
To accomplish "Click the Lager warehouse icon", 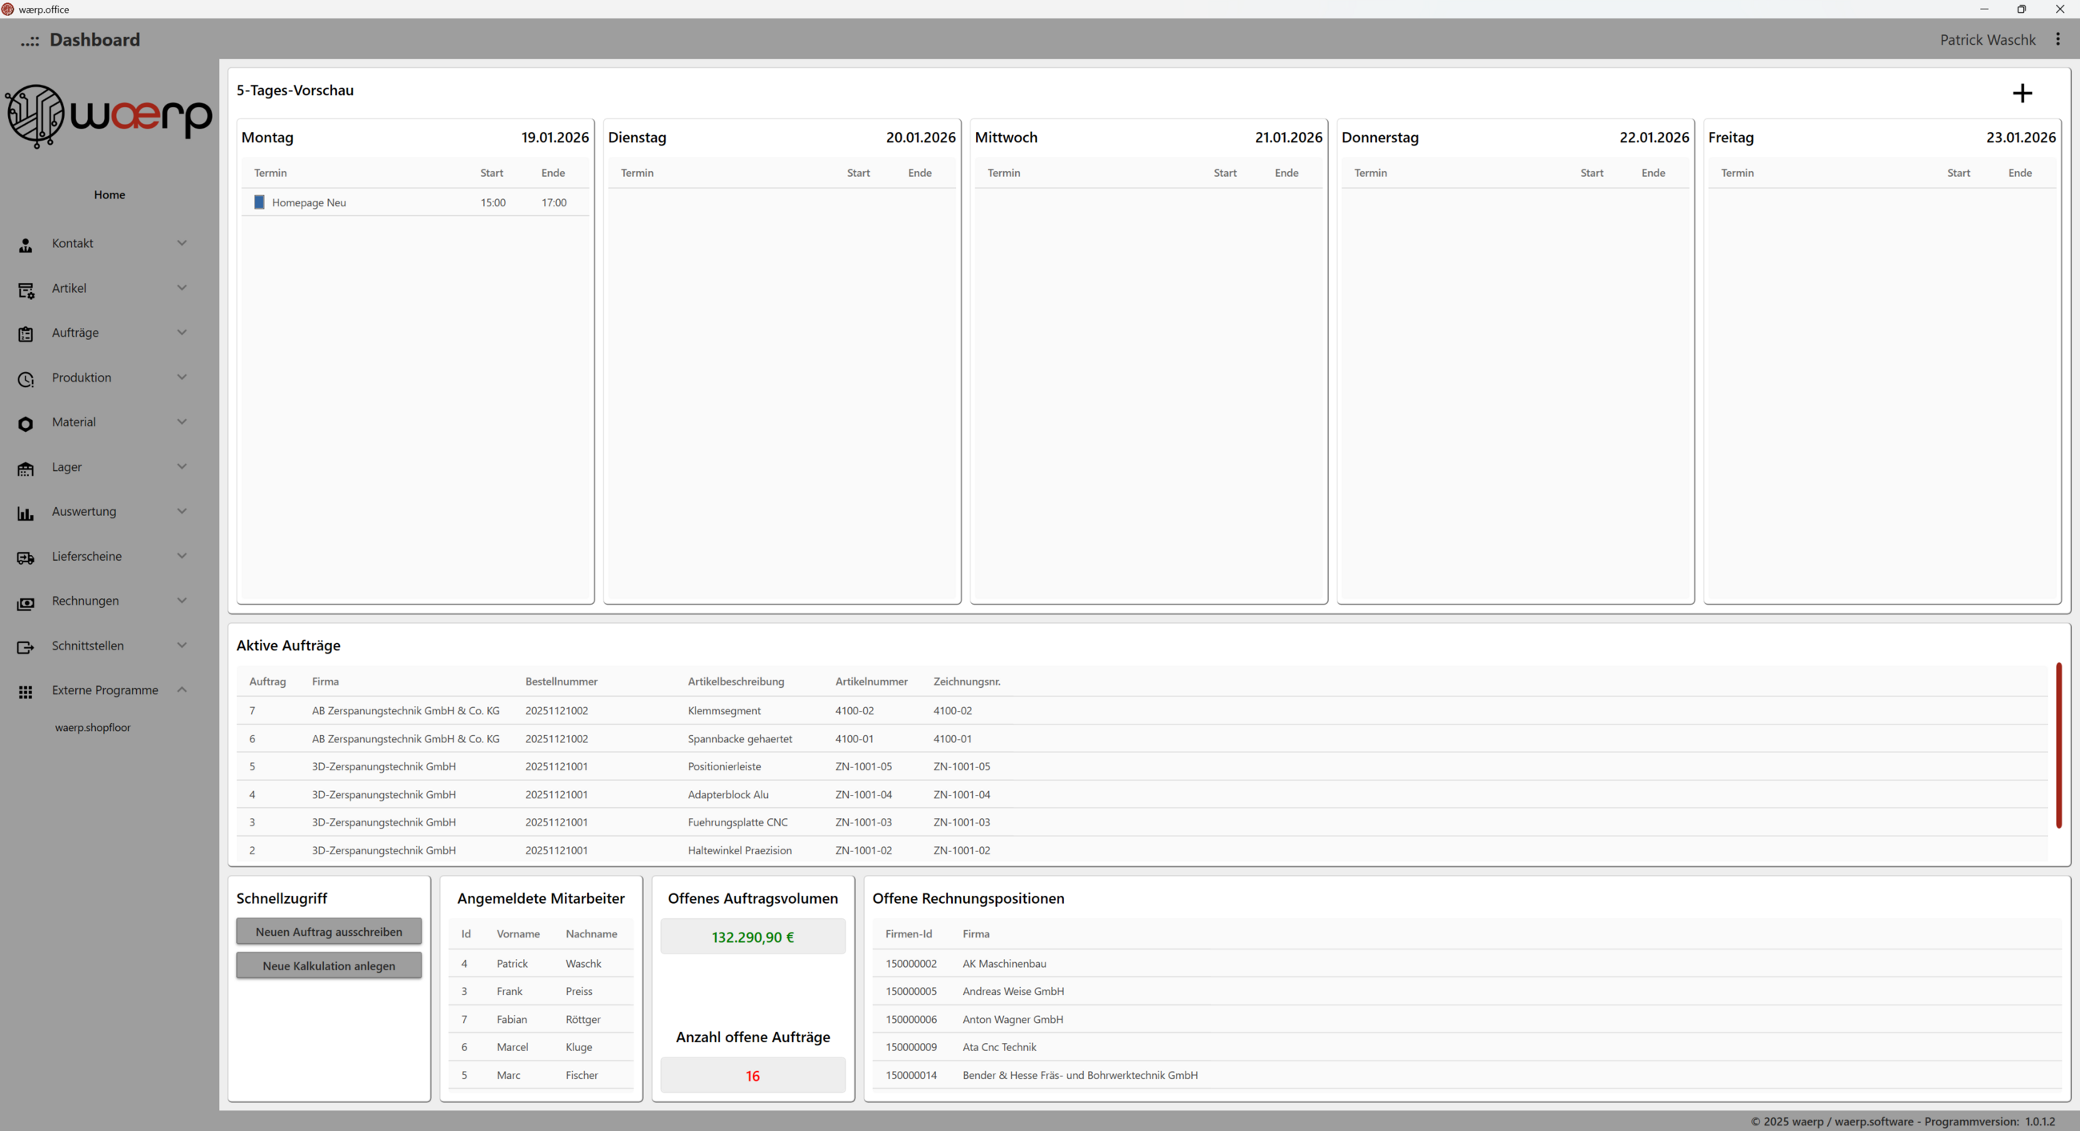I will 26,468.
